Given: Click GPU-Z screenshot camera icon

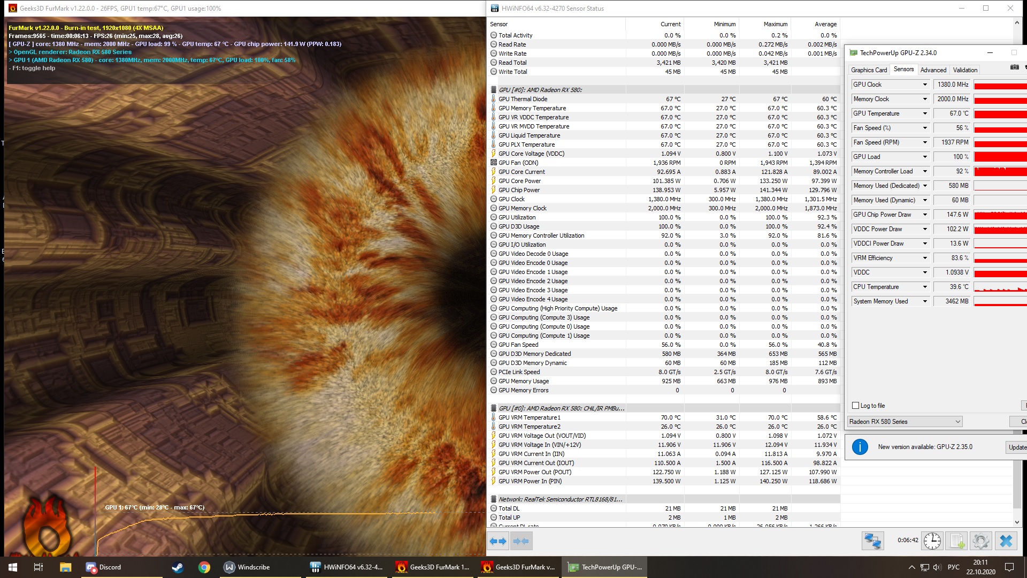Looking at the screenshot, I should click(1014, 67).
